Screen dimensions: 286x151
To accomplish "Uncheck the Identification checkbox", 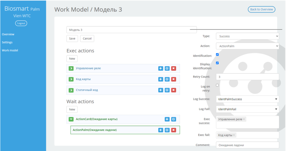I will 217,54.
